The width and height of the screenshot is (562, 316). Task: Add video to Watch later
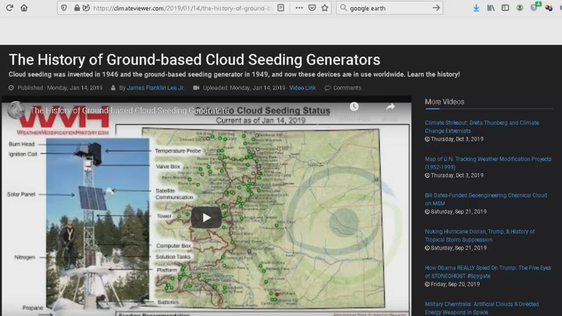pos(354,111)
